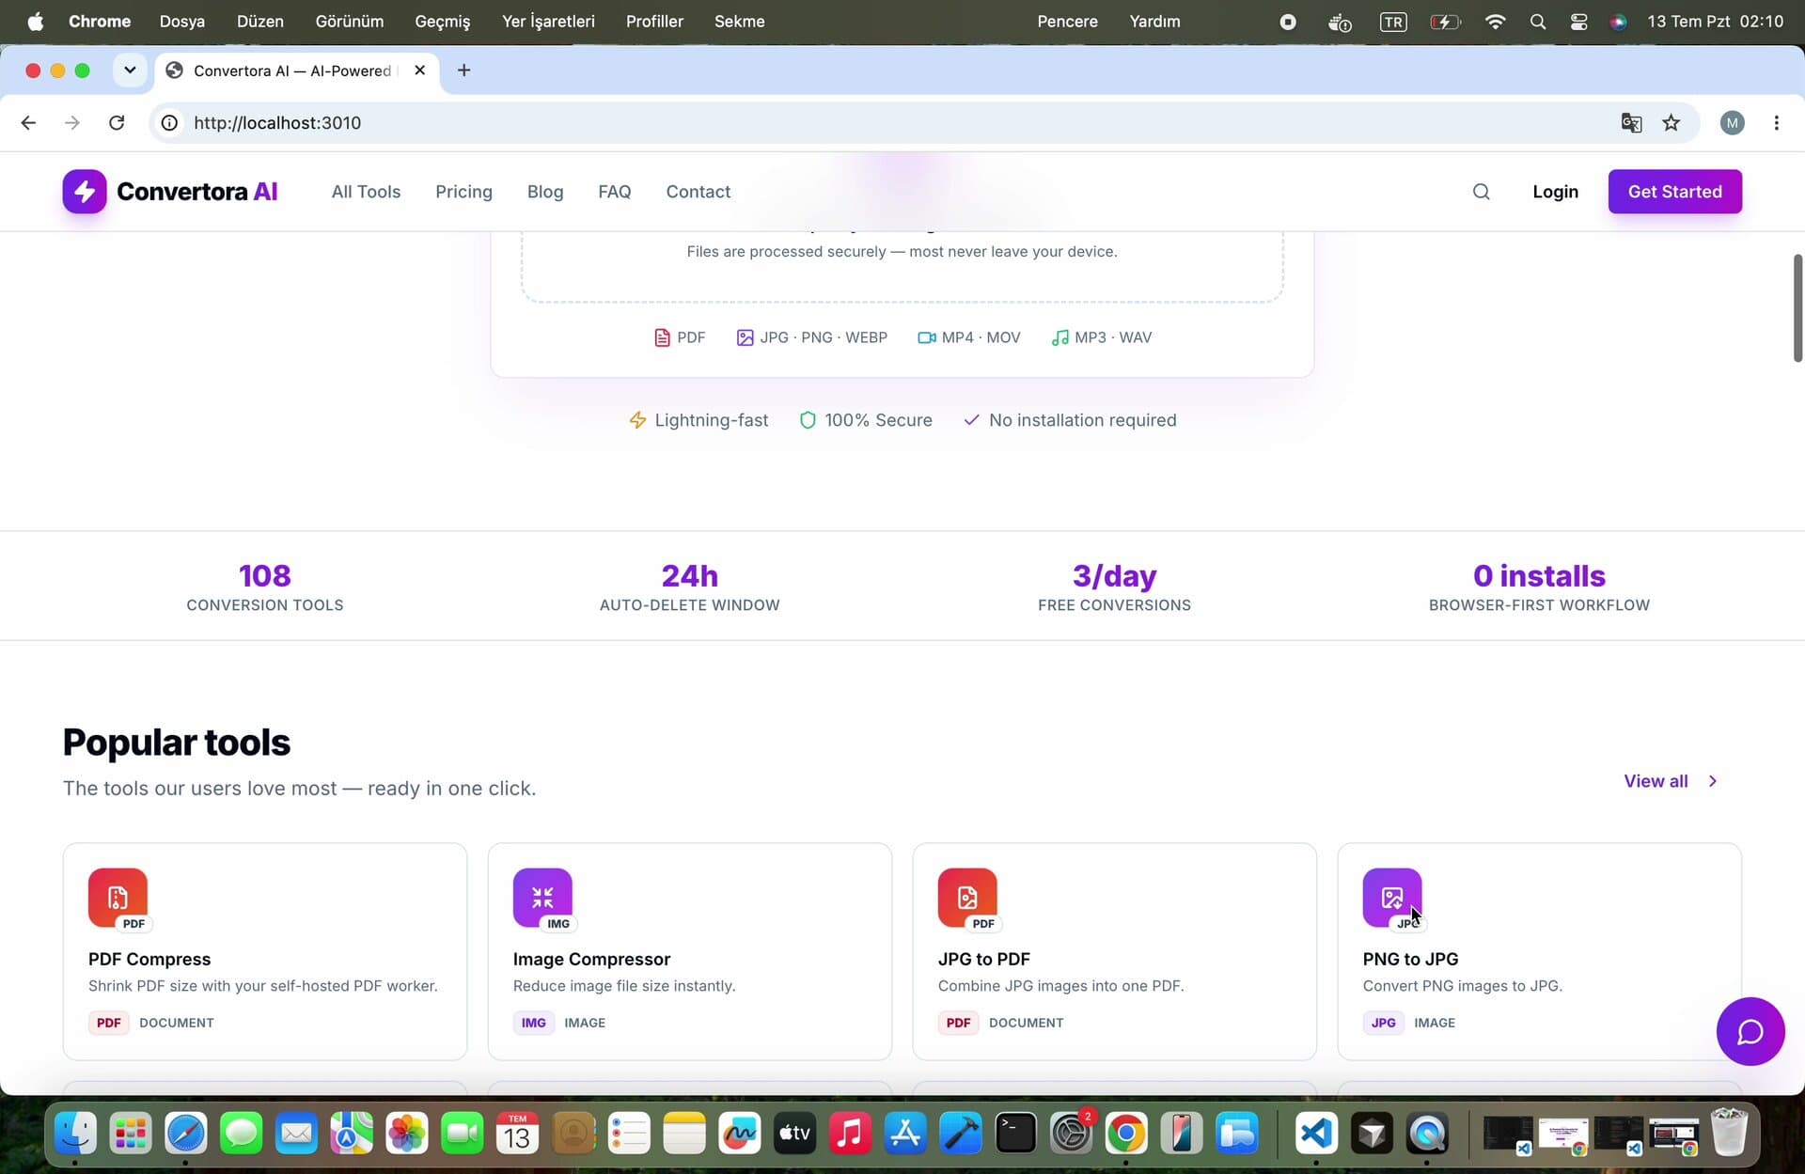Image resolution: width=1805 pixels, height=1174 pixels.
Task: Open the Contact nav link
Action: 698,192
